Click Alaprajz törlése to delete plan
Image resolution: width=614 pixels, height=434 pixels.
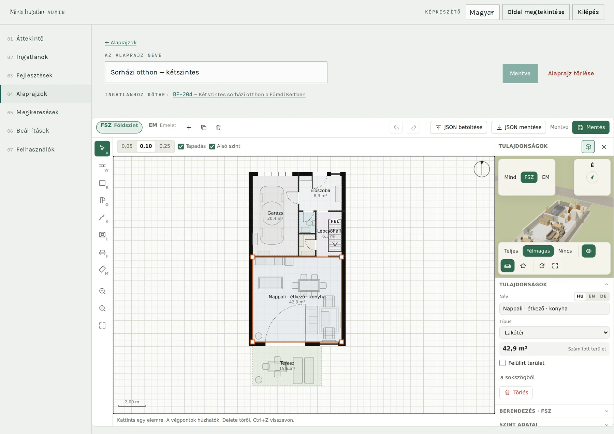[x=571, y=73]
